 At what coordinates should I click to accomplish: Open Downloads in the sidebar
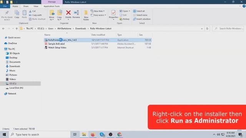point(13,66)
